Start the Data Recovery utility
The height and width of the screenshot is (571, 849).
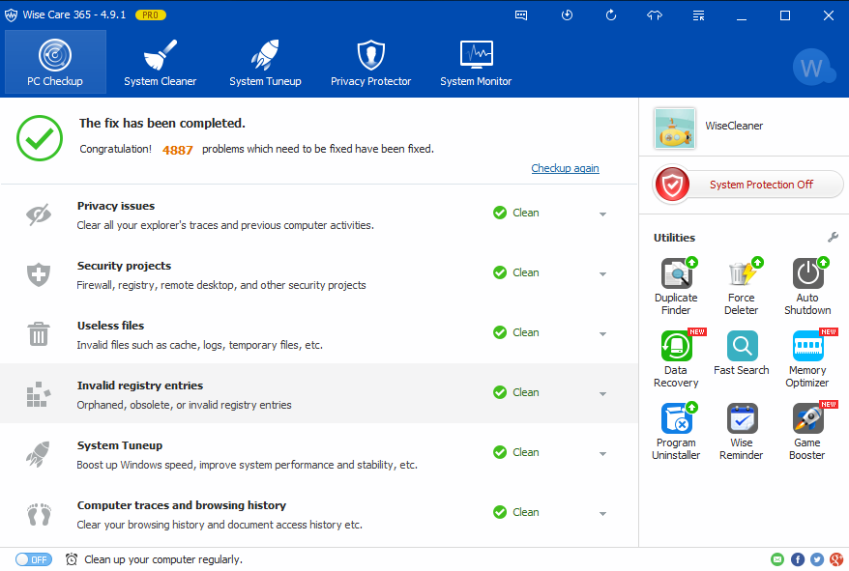676,347
